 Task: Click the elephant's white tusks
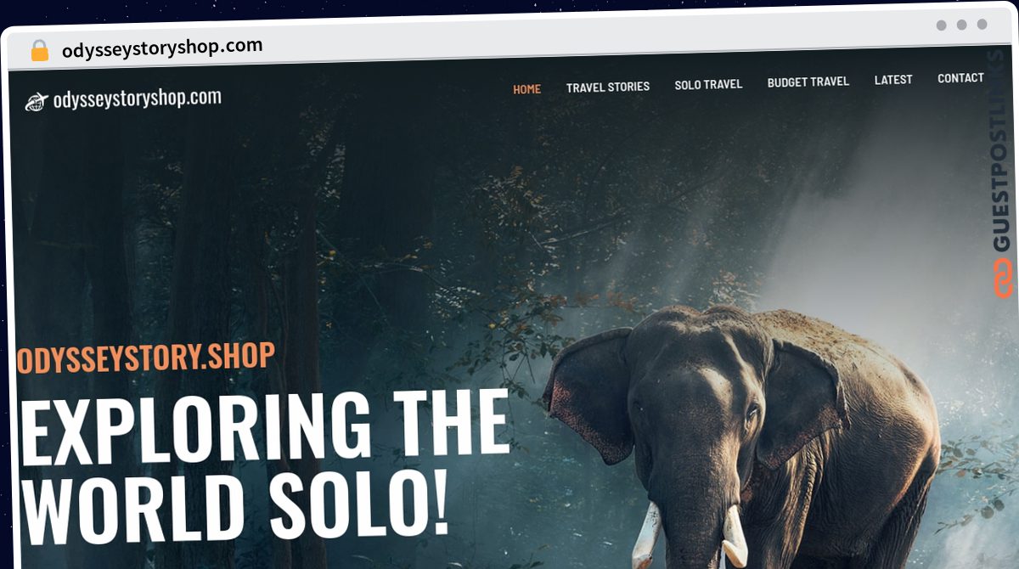[x=690, y=535]
